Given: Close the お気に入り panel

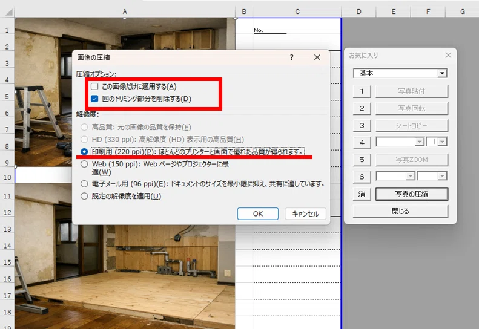Looking at the screenshot, I should pyautogui.click(x=448, y=55).
